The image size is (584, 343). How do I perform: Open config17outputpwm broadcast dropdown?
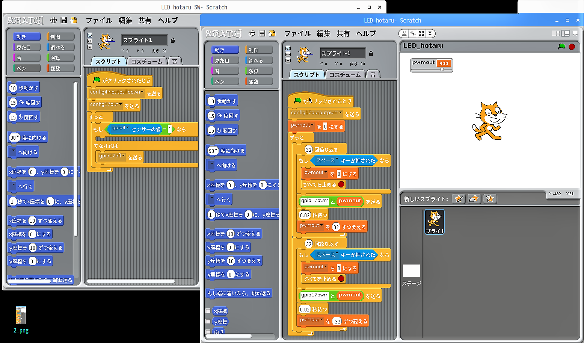pyautogui.click(x=341, y=113)
